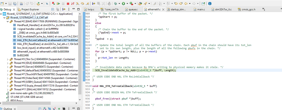Click the Step Return icon

pyautogui.click(x=87, y=4)
